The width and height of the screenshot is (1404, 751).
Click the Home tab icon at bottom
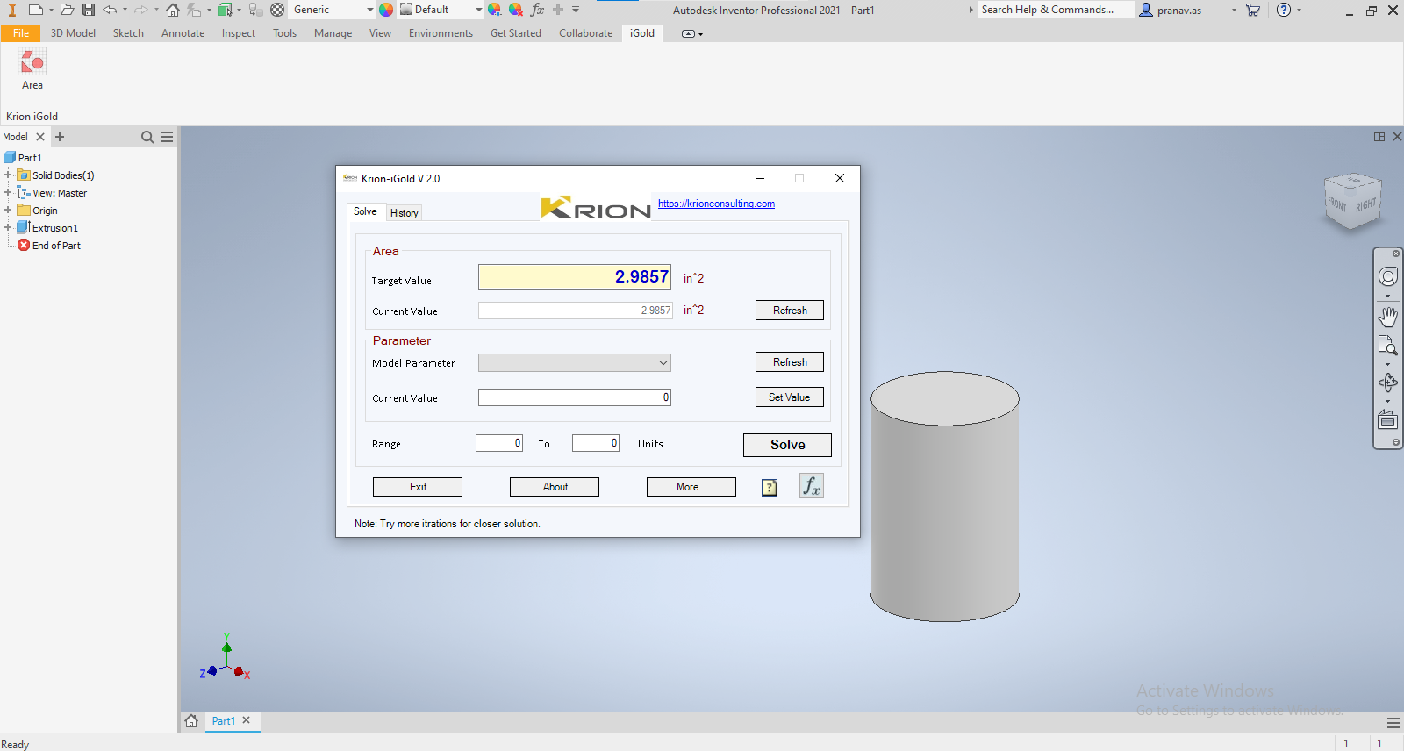191,721
